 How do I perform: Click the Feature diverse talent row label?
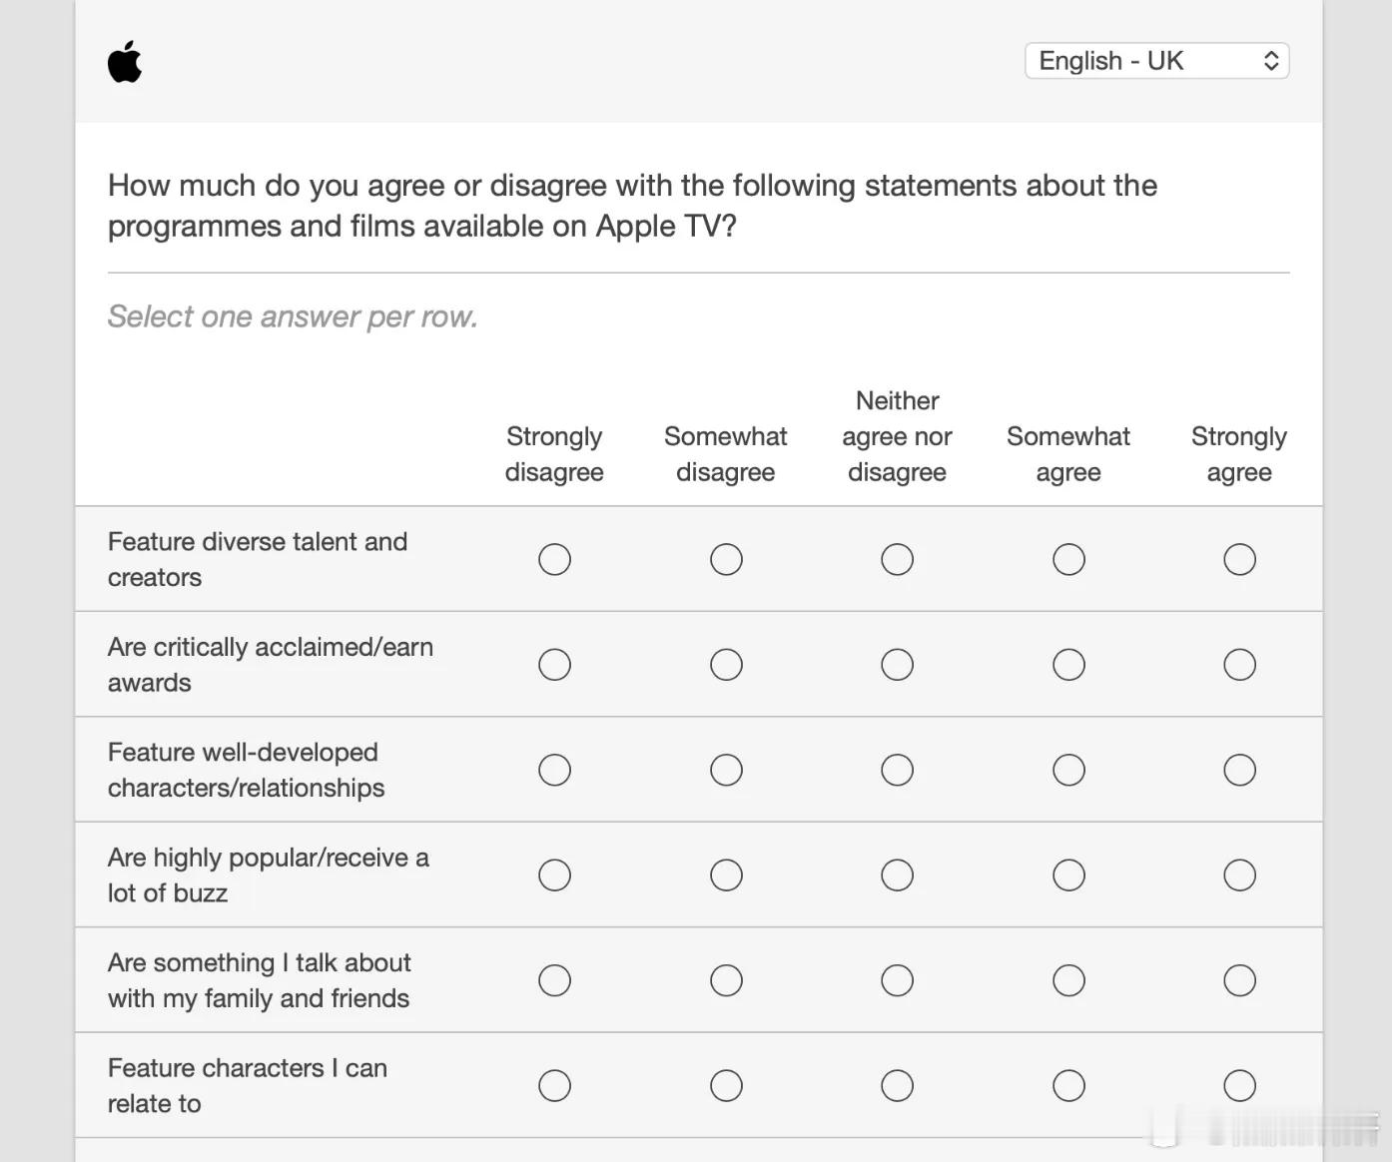pos(258,559)
